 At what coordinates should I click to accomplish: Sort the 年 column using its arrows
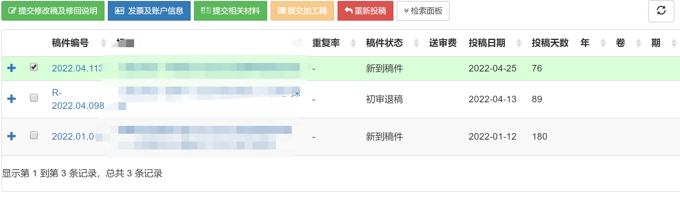[603, 43]
